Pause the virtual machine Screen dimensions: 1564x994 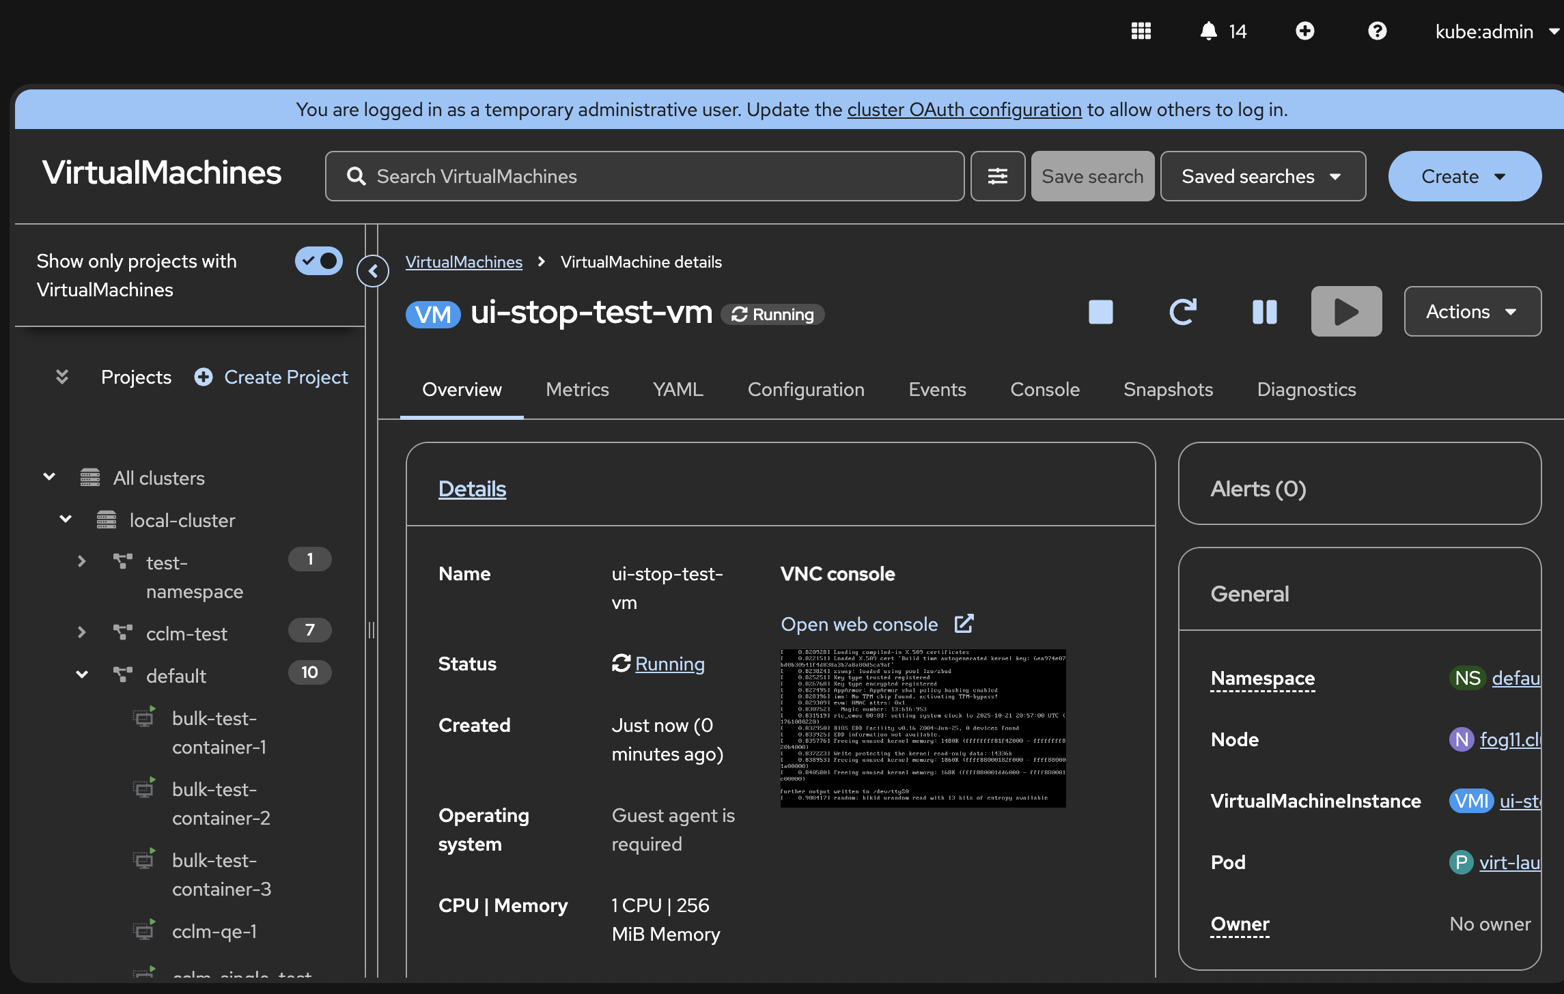1264,312
